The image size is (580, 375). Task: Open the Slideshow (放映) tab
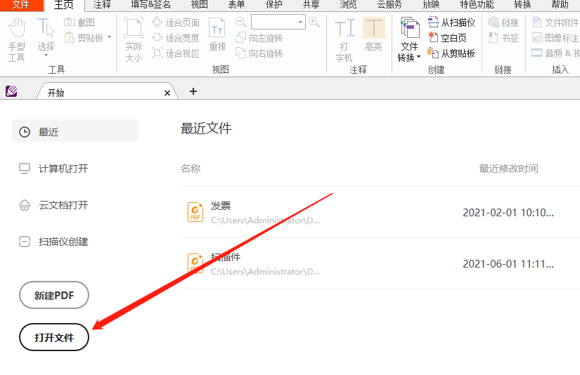click(431, 5)
